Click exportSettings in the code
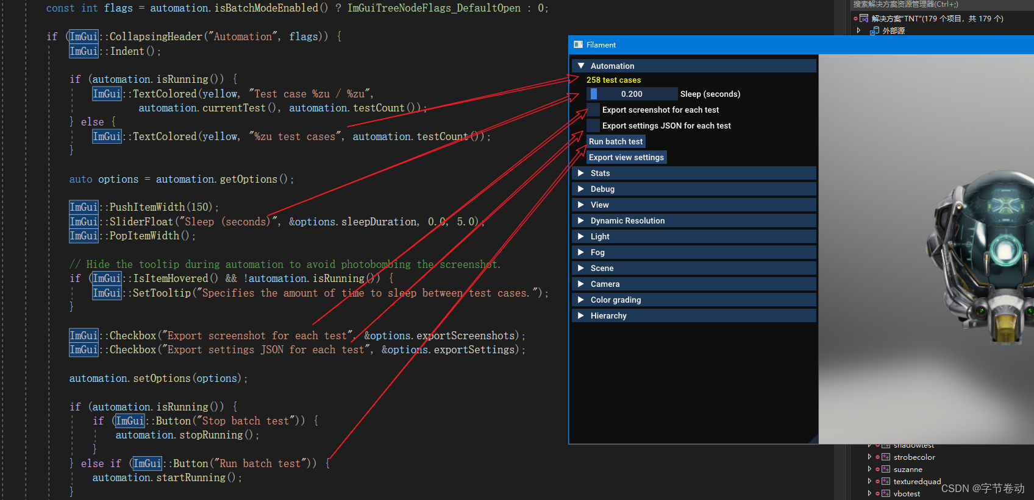The image size is (1034, 500). click(x=474, y=350)
